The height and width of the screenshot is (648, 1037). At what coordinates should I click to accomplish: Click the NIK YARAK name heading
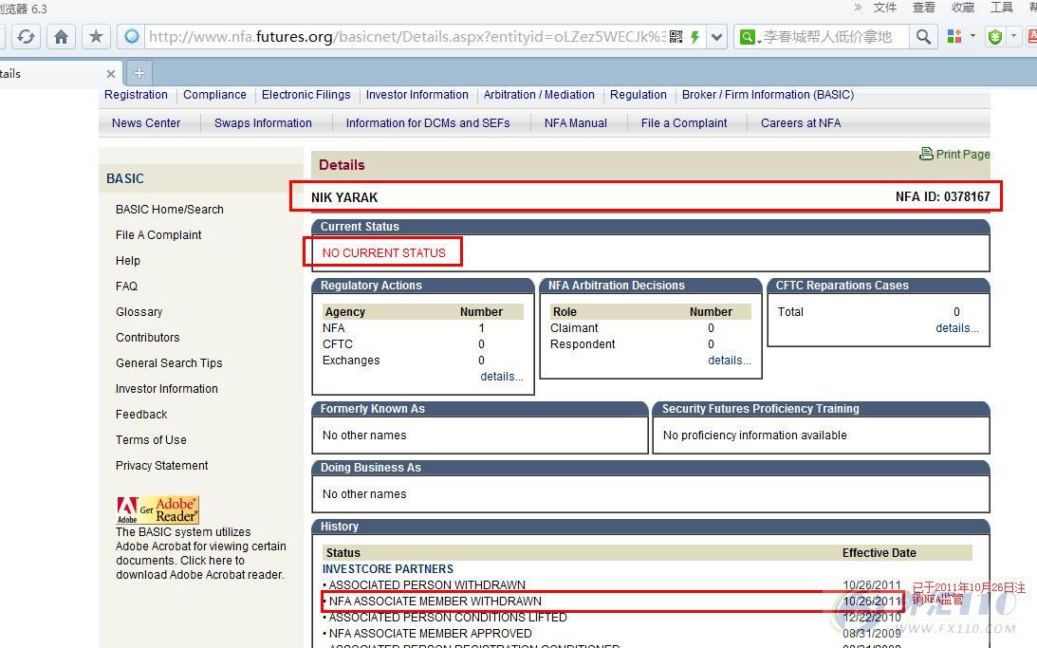(343, 197)
